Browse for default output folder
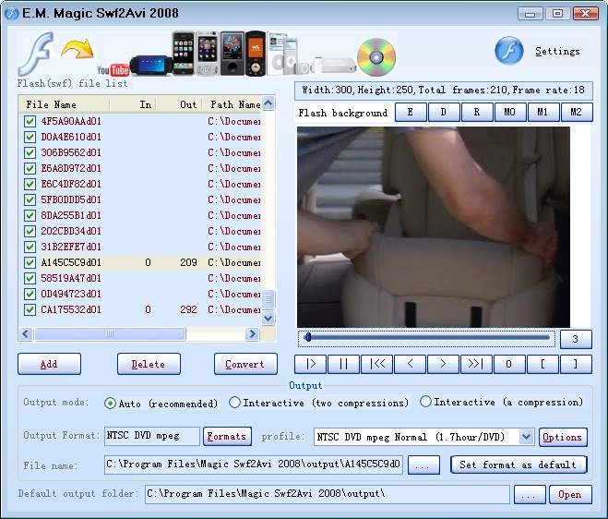 coord(530,495)
